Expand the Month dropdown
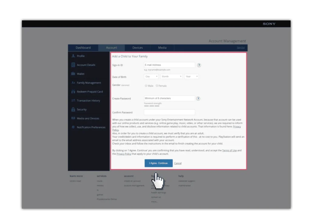The image size is (310, 222). pos(171,77)
